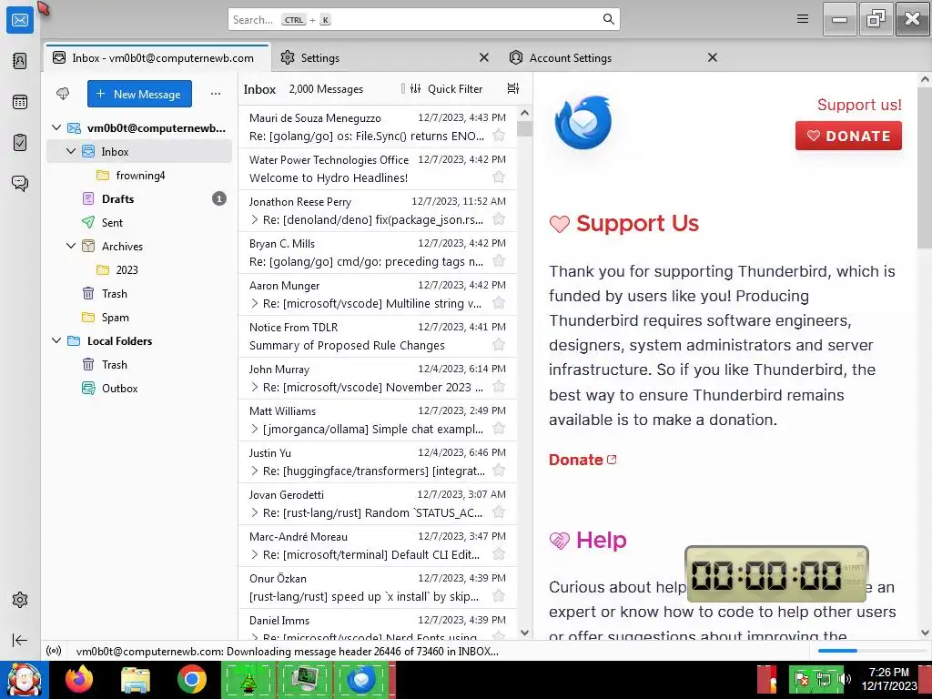Click the start page vertical scrollbar thumb
932x699 pixels.
[925, 167]
